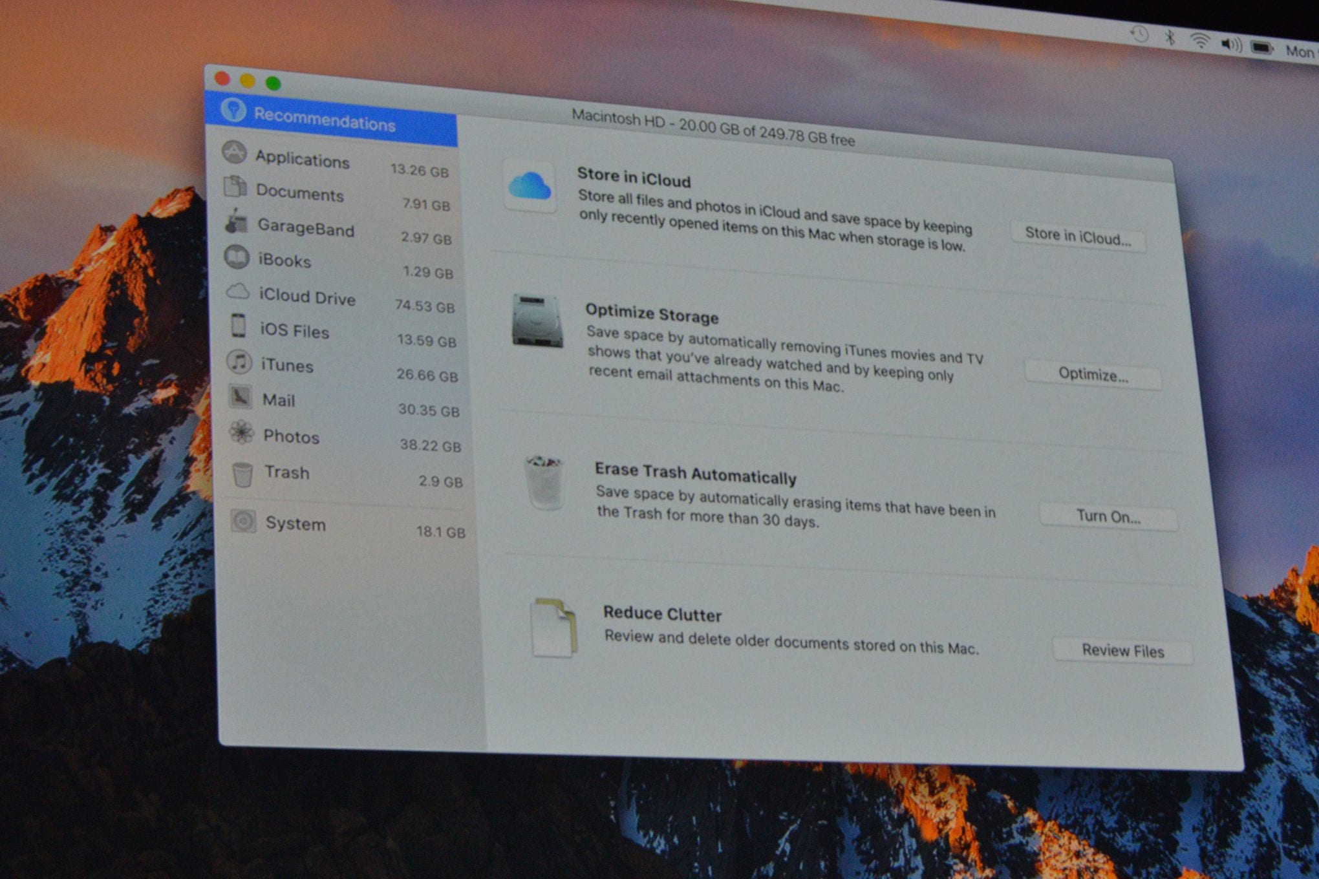This screenshot has width=1319, height=879.
Task: Select iTunes in the sidebar
Action: pyautogui.click(x=343, y=368)
